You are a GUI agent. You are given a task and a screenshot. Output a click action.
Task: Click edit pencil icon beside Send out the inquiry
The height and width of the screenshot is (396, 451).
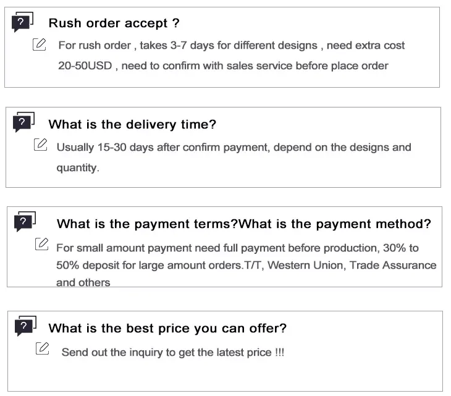pos(42,348)
